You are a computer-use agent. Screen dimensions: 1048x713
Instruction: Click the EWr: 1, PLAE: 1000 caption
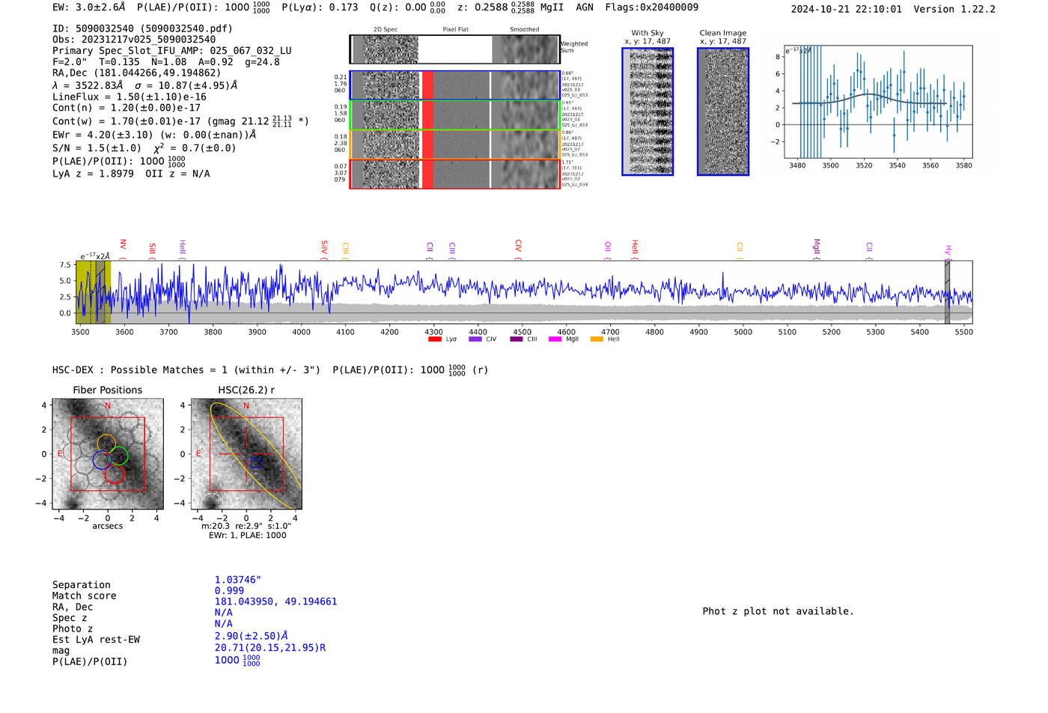247,535
